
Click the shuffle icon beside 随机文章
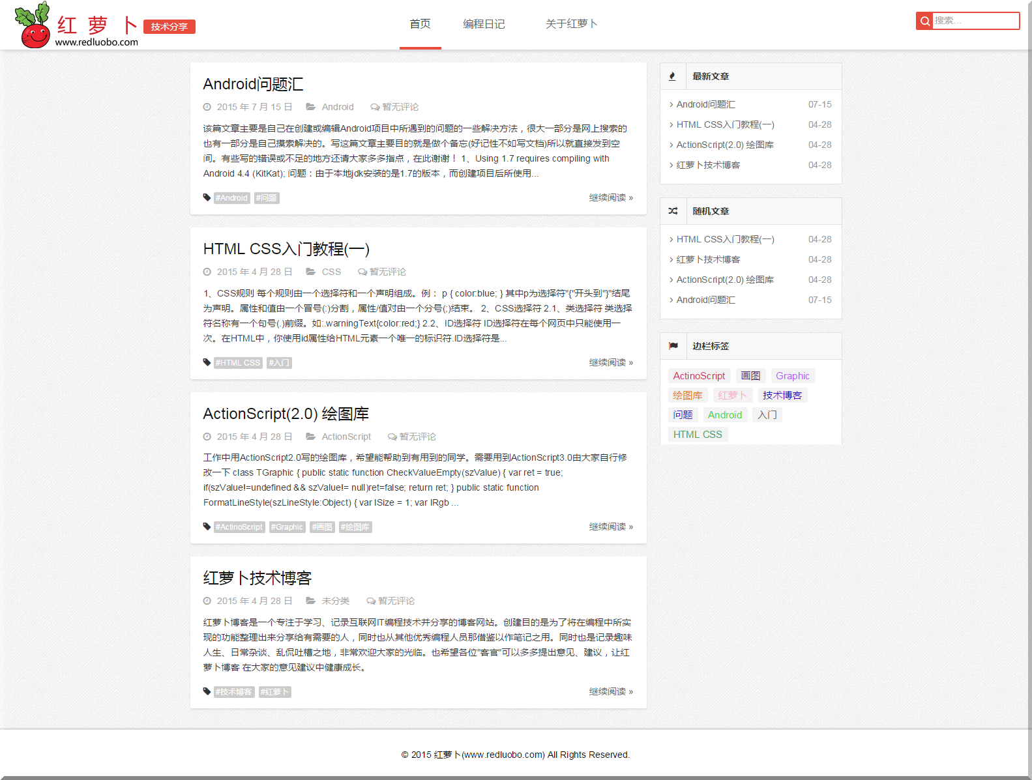tap(673, 211)
